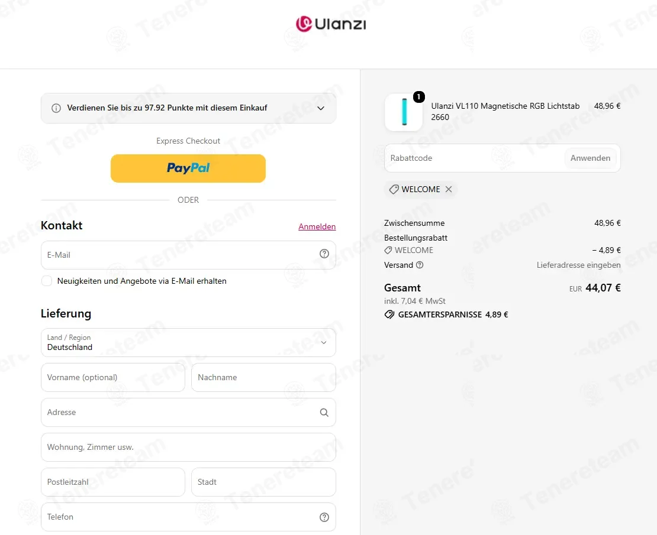This screenshot has width=657, height=535.
Task: Click the Anwenden discount button
Action: [x=590, y=158]
